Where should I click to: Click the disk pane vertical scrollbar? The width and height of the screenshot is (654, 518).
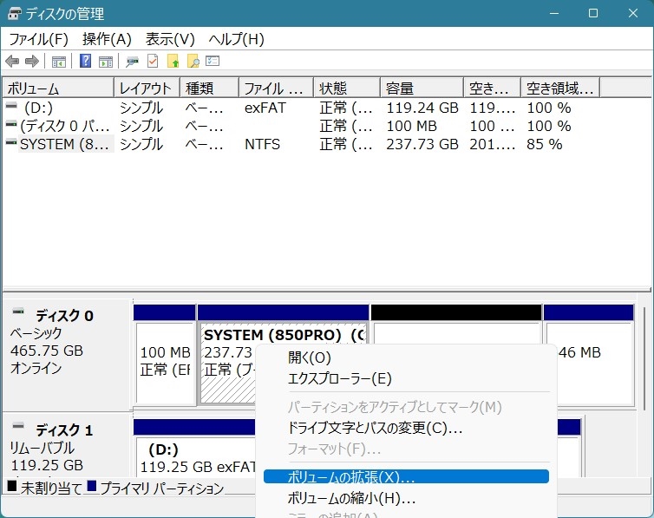click(644, 358)
